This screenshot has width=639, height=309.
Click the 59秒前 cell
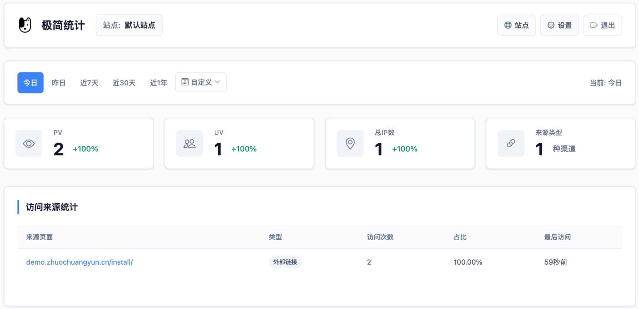pos(555,262)
